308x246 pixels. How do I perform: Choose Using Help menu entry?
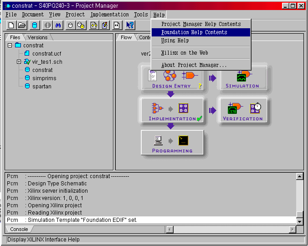point(201,41)
